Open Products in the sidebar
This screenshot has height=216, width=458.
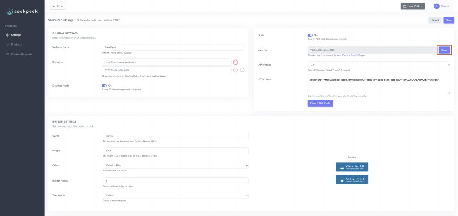[x=17, y=44]
